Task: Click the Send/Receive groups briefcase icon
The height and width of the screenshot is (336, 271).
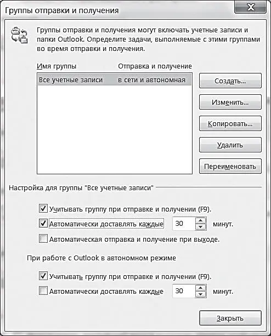Action: coord(19,35)
